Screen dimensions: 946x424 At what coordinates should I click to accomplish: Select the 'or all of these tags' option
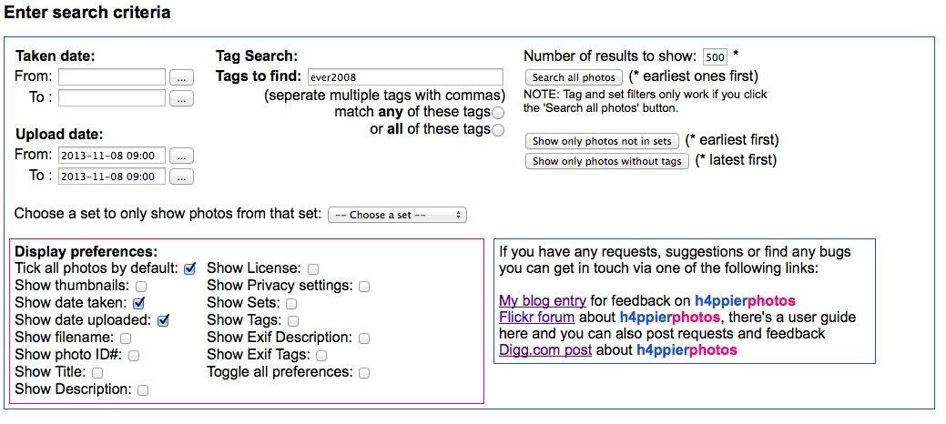[x=498, y=130]
